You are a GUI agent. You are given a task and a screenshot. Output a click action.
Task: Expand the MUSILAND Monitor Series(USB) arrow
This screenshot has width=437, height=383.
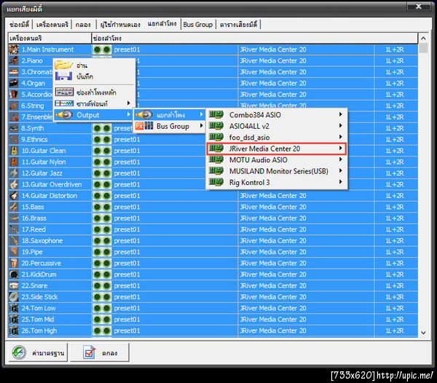pos(341,170)
